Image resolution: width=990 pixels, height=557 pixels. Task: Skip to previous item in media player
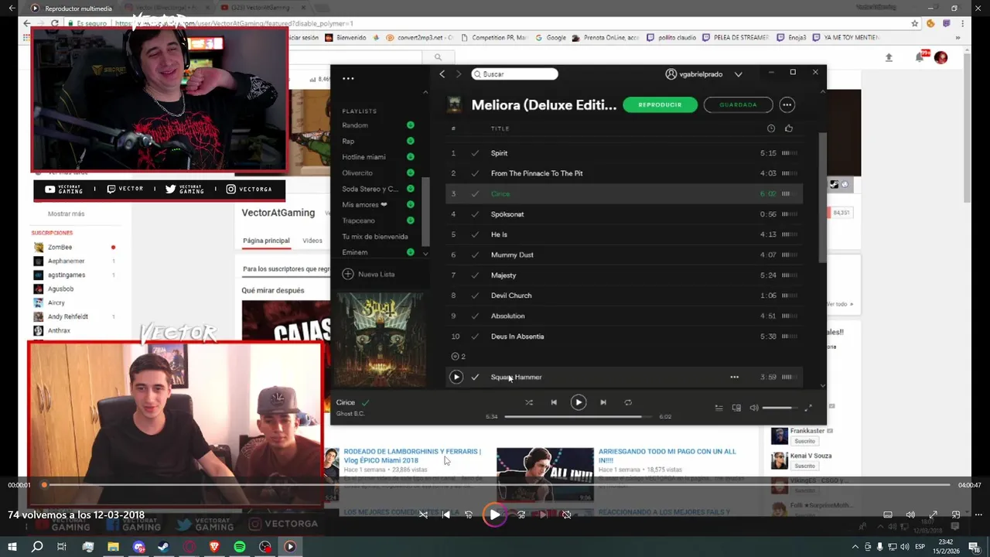pos(446,514)
